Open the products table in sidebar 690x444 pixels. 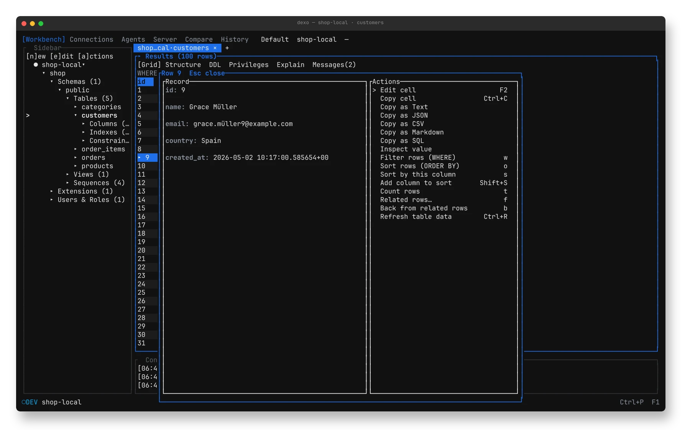pos(97,166)
